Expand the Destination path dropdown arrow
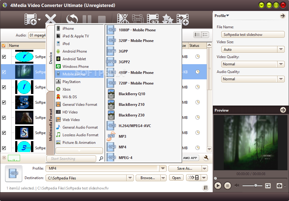Viewport: 289px width, 201px height. point(130,178)
